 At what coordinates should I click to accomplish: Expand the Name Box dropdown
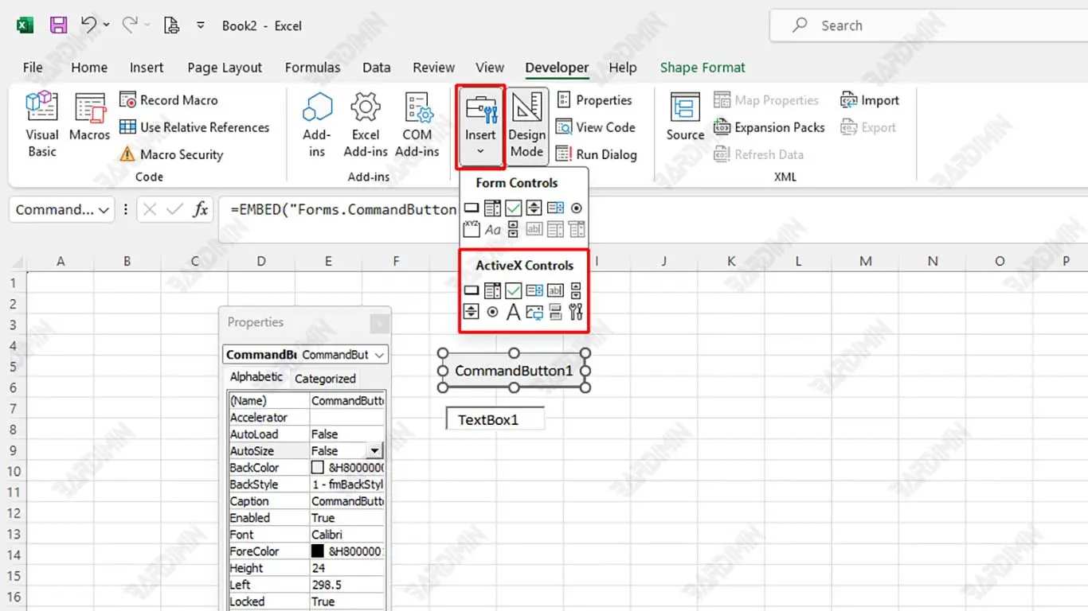point(104,210)
